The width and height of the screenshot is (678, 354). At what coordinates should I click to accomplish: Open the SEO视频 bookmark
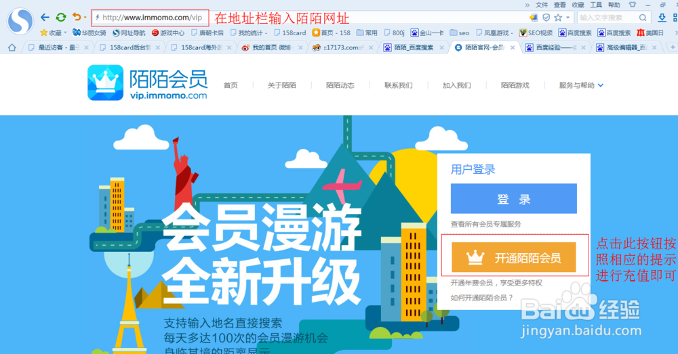536,32
